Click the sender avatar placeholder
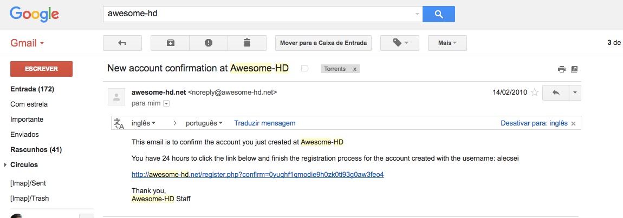This screenshot has width=623, height=218. (x=116, y=97)
